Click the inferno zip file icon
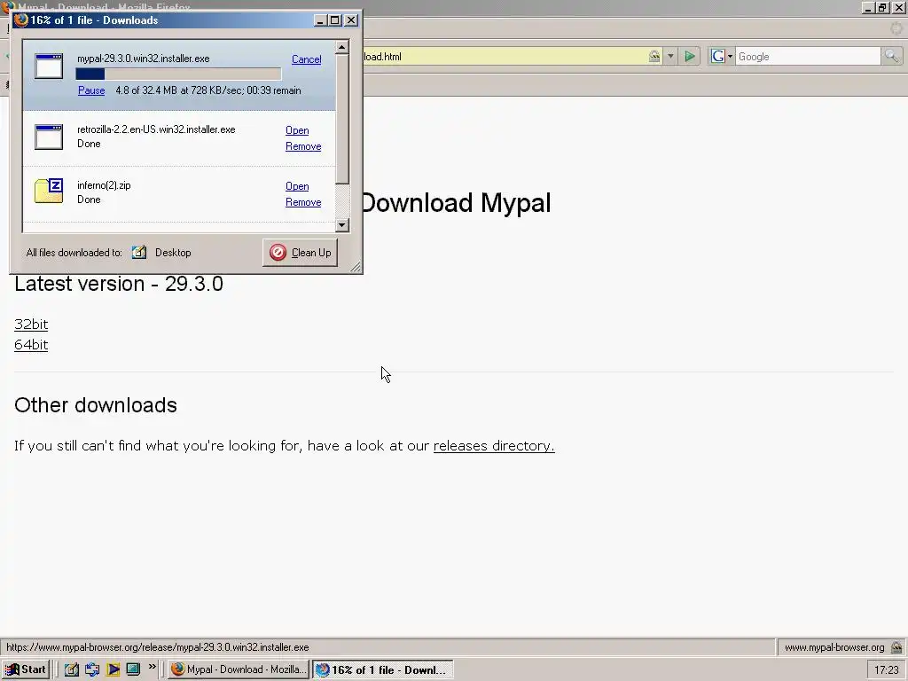 tap(49, 192)
